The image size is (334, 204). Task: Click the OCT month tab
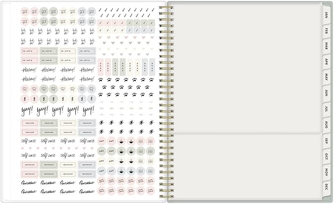coord(326,156)
